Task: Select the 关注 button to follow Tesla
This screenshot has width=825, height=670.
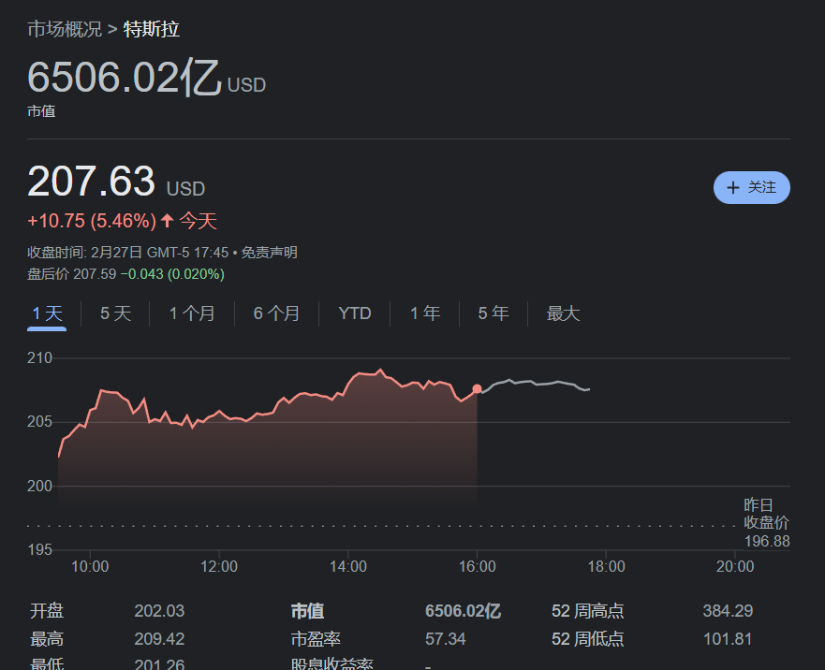Action: pyautogui.click(x=752, y=187)
